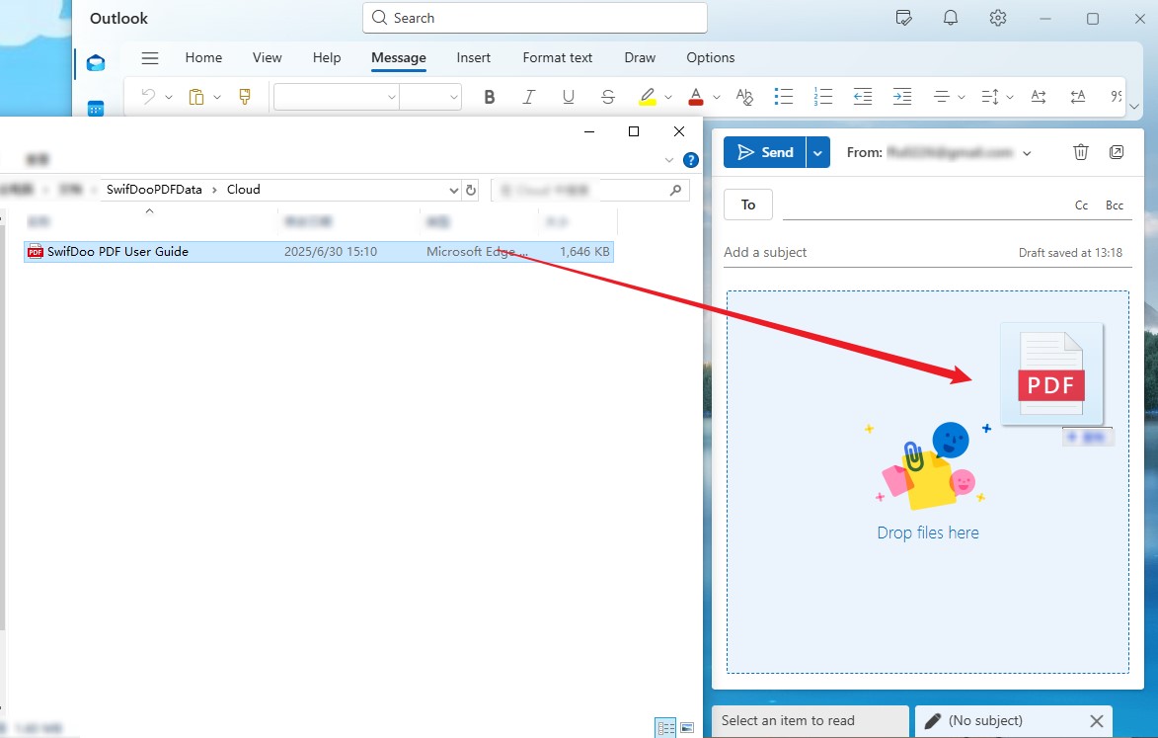Click the Outlook search box
Screen dimensions: 1158x738
click(535, 18)
